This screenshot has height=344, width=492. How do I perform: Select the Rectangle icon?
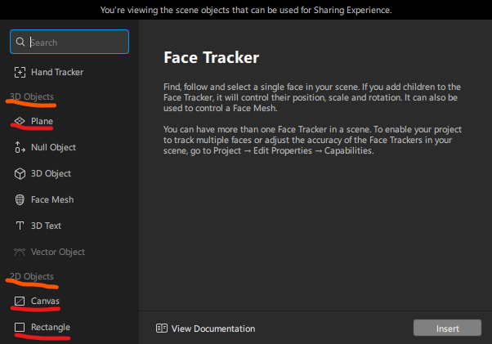coord(20,327)
